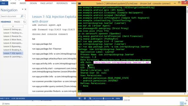Open the DESIGN ribbon tab

33,3
